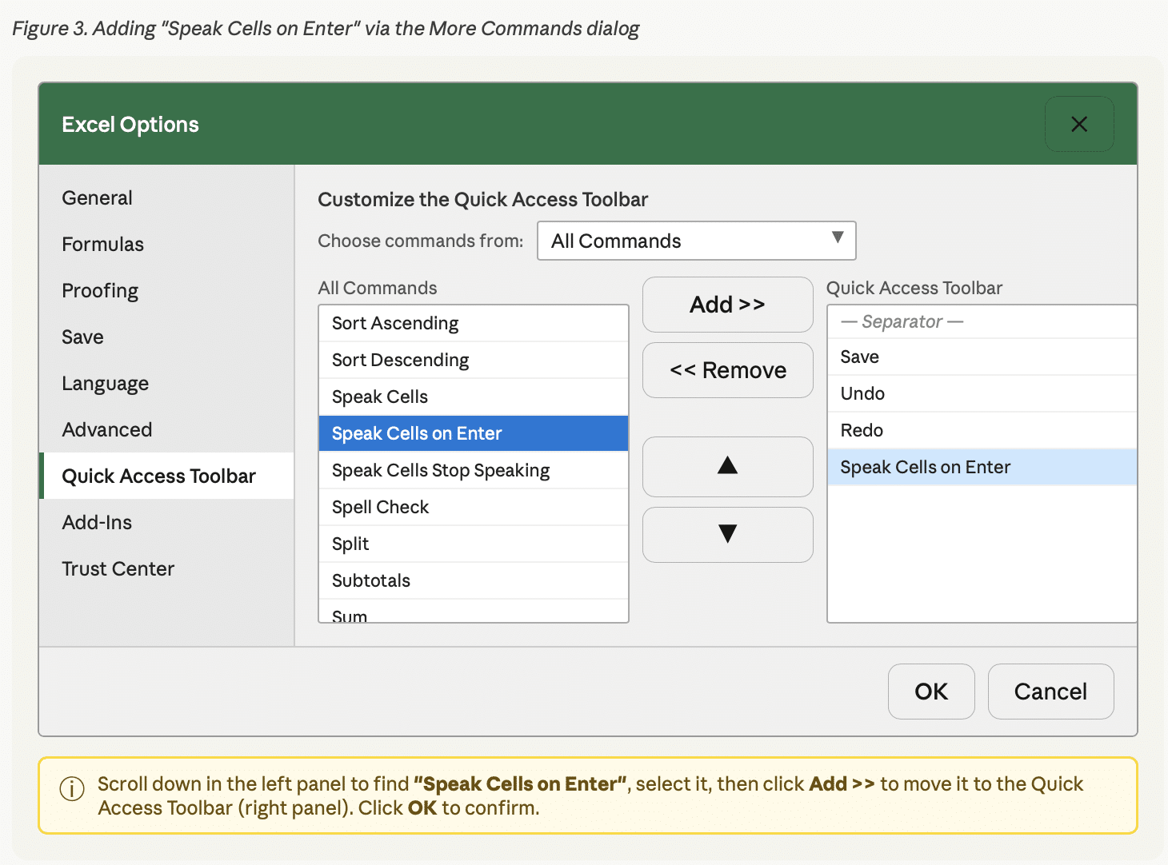Select Undo in Quick Access Toolbar list
The height and width of the screenshot is (865, 1168).
click(x=982, y=394)
